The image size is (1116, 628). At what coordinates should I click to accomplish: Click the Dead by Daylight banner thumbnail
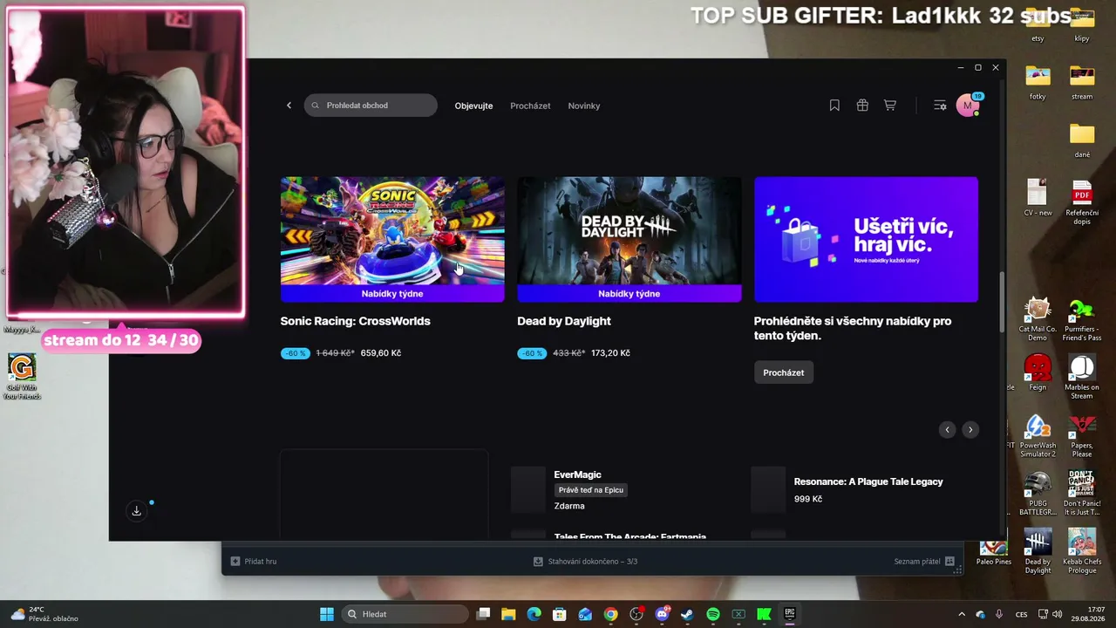(629, 239)
